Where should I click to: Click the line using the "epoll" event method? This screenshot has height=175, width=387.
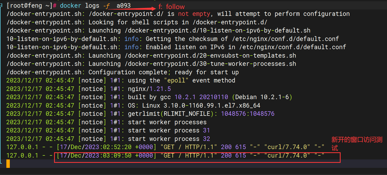[121, 80]
